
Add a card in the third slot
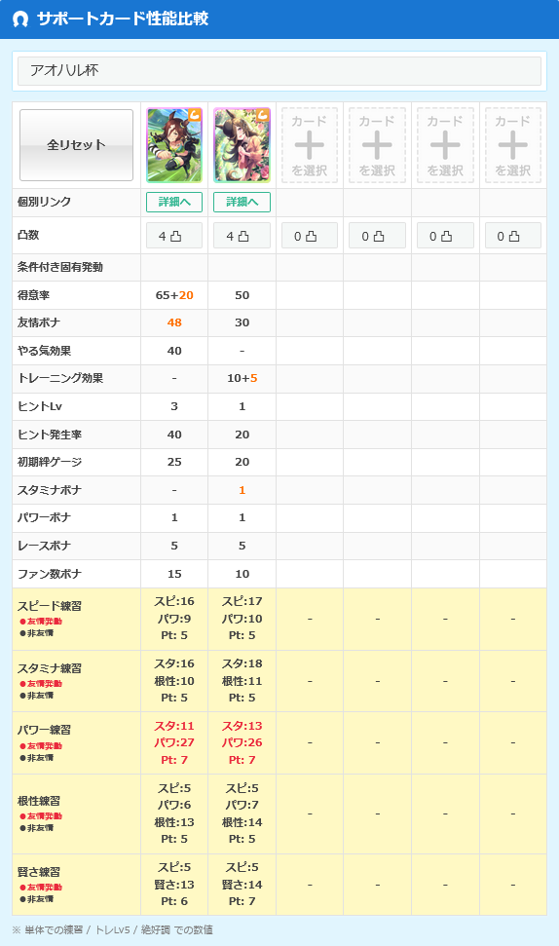(310, 145)
